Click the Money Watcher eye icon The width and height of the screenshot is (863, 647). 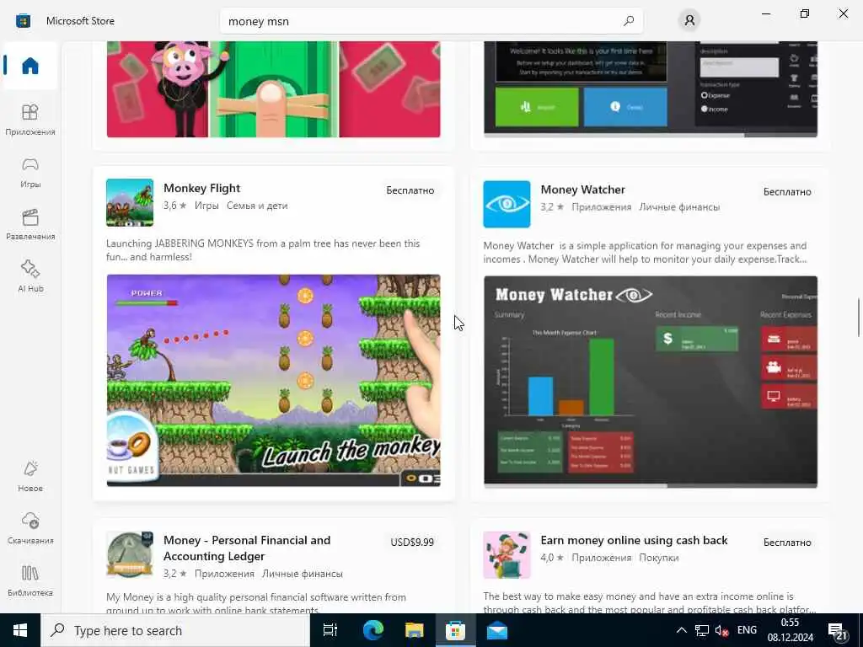tap(507, 204)
